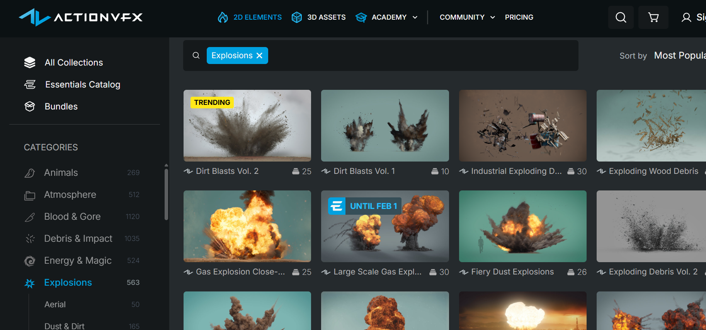Open the Essentials Catalog
This screenshot has width=706, height=330.
click(x=83, y=84)
